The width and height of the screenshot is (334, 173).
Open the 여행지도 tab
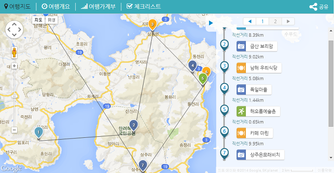tap(18, 6)
